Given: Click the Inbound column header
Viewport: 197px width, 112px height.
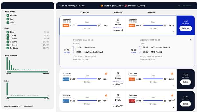Looking at the screenshot, I should pyautogui.click(x=151, y=12).
